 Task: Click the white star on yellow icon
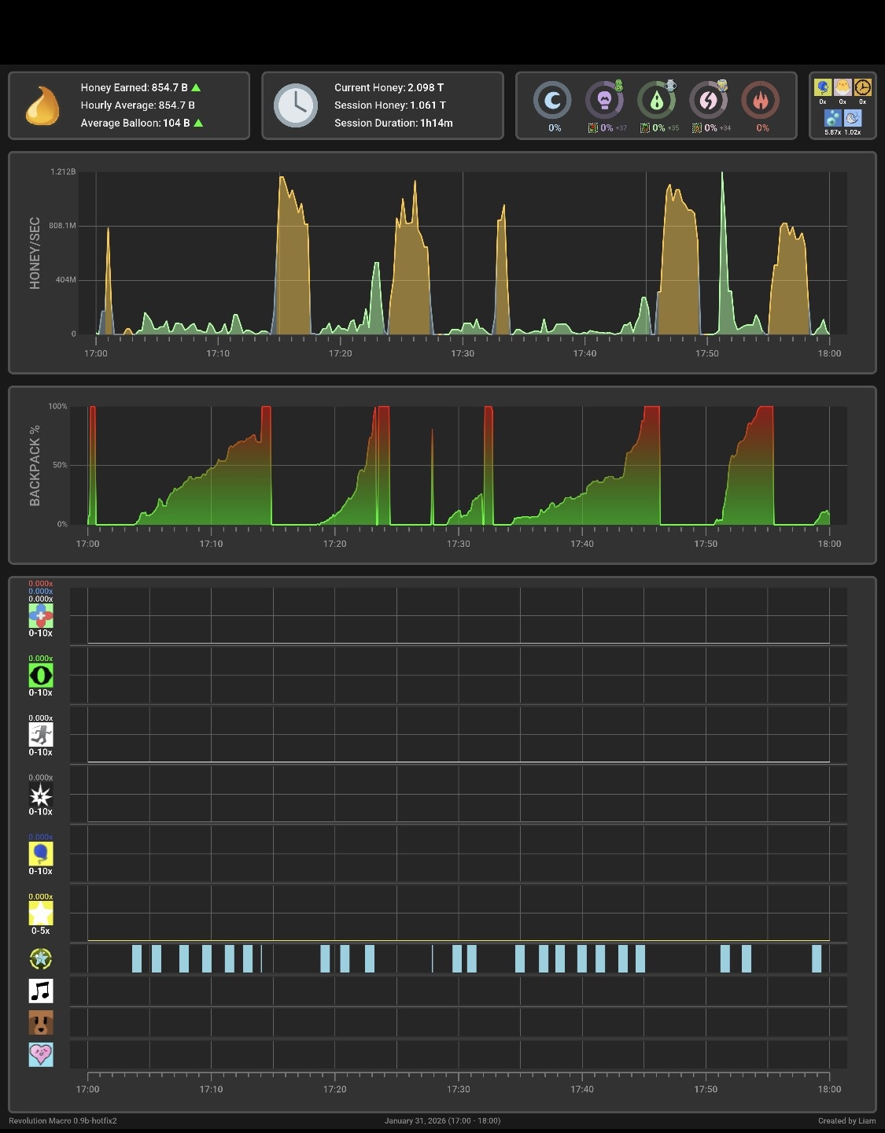point(41,913)
